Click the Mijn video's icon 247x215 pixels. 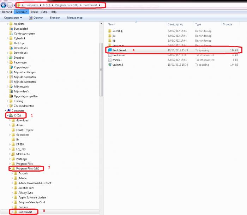point(11,91)
